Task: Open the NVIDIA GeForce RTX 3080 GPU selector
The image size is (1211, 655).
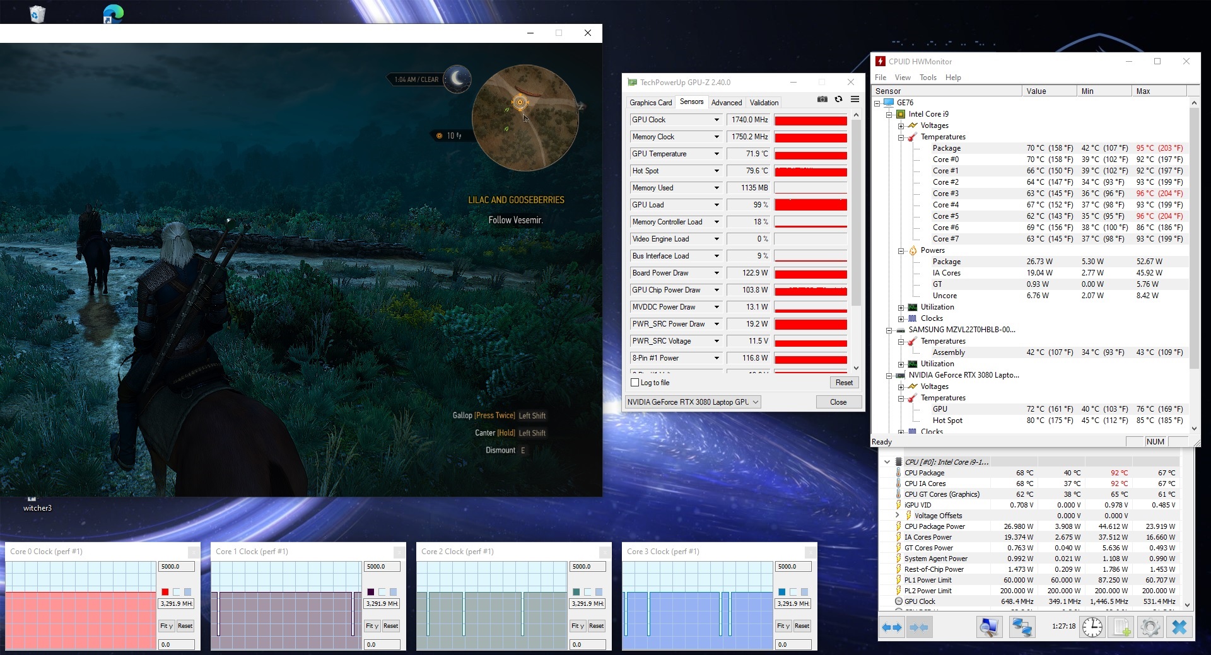Action: (x=693, y=402)
